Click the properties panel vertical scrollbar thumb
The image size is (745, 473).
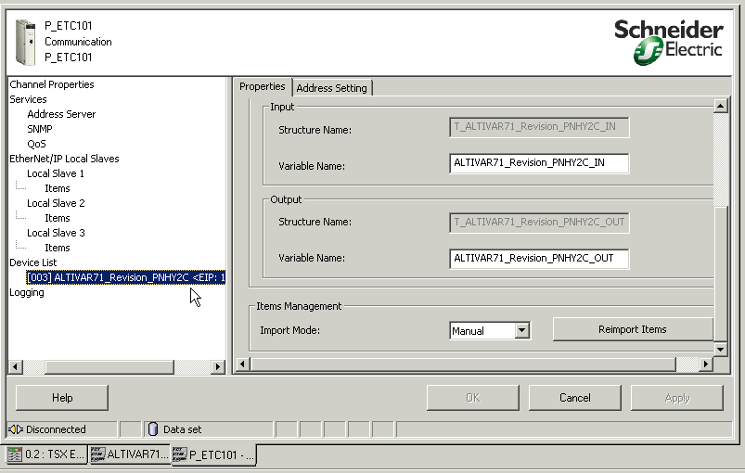pyautogui.click(x=720, y=275)
